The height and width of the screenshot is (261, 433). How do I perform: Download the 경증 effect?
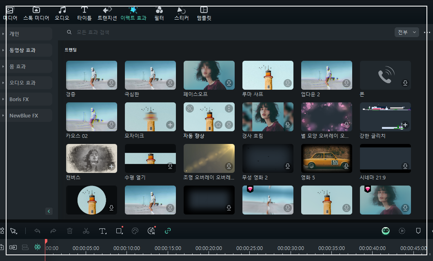[111, 83]
